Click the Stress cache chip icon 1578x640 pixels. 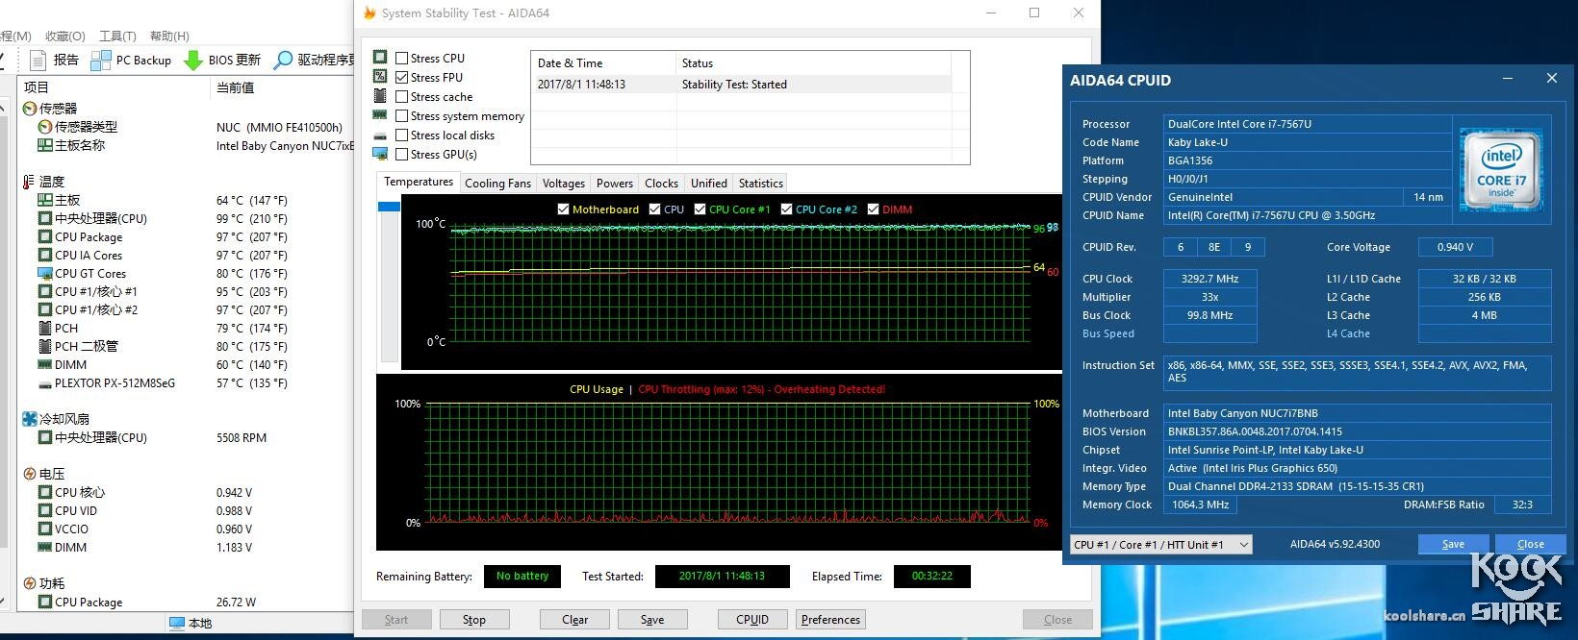point(380,96)
